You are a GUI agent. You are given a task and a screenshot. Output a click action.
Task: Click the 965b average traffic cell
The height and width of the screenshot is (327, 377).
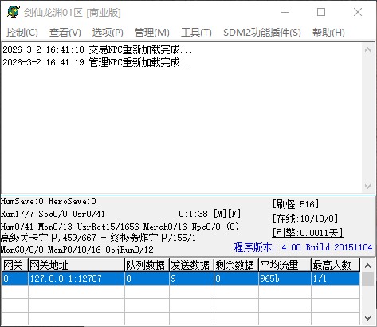coord(285,278)
